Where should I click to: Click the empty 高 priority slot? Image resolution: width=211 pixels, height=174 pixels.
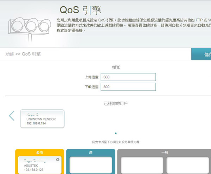(x=91, y=165)
